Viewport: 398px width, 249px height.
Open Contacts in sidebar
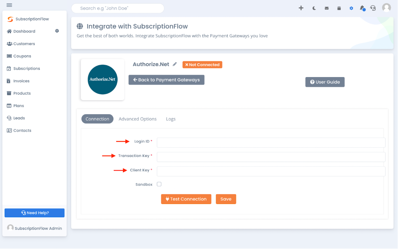(19, 131)
